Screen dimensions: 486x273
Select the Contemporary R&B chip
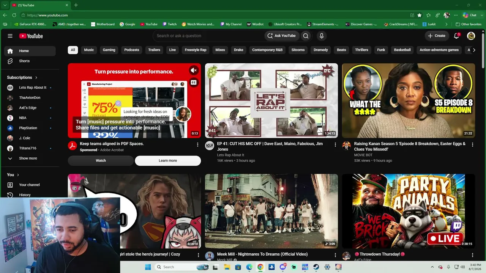coord(267,50)
